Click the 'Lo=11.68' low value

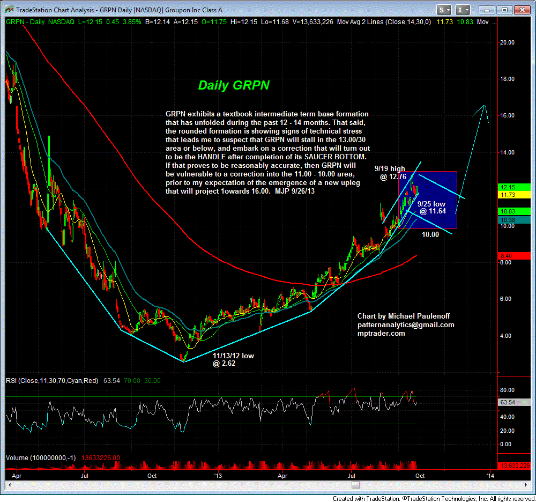pyautogui.click(x=275, y=22)
